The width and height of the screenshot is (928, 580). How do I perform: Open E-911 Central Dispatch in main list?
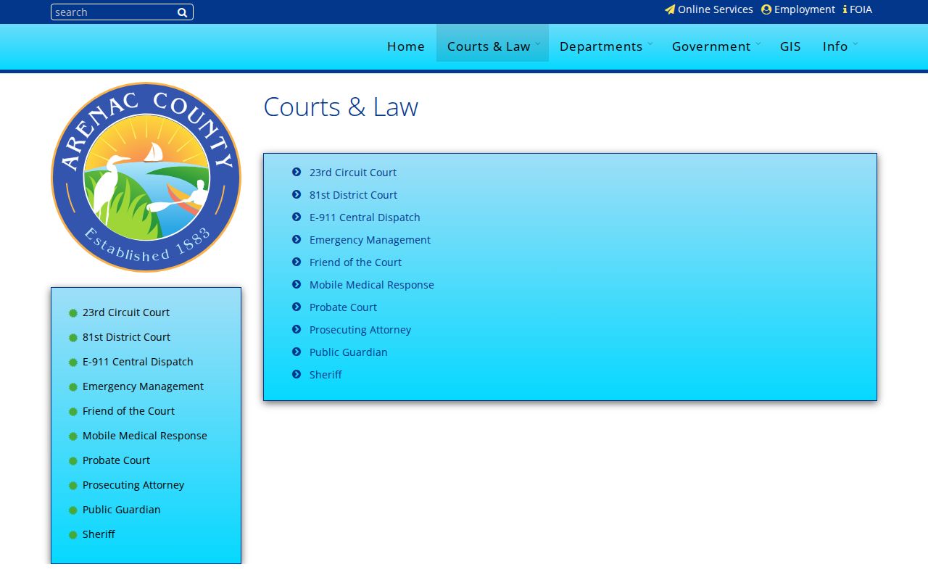pyautogui.click(x=365, y=217)
